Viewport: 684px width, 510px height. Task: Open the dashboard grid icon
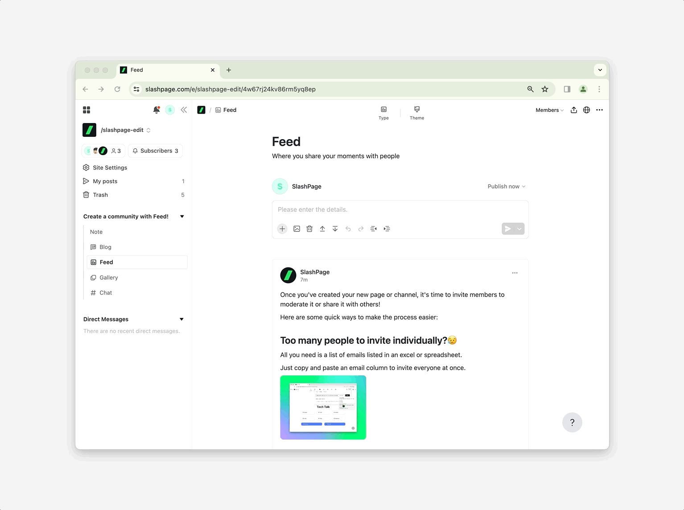[x=87, y=110]
